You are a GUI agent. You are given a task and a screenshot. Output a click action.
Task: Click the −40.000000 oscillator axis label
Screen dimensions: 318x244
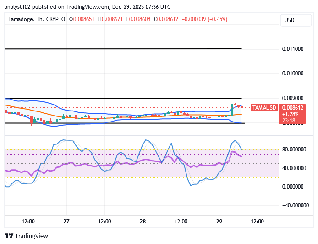pyautogui.click(x=296, y=205)
